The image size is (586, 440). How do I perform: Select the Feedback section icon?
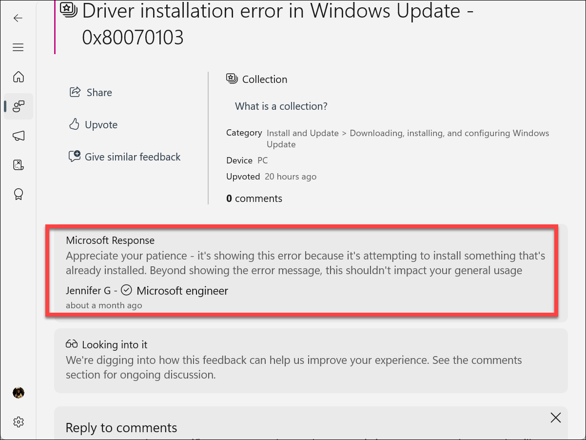click(18, 106)
